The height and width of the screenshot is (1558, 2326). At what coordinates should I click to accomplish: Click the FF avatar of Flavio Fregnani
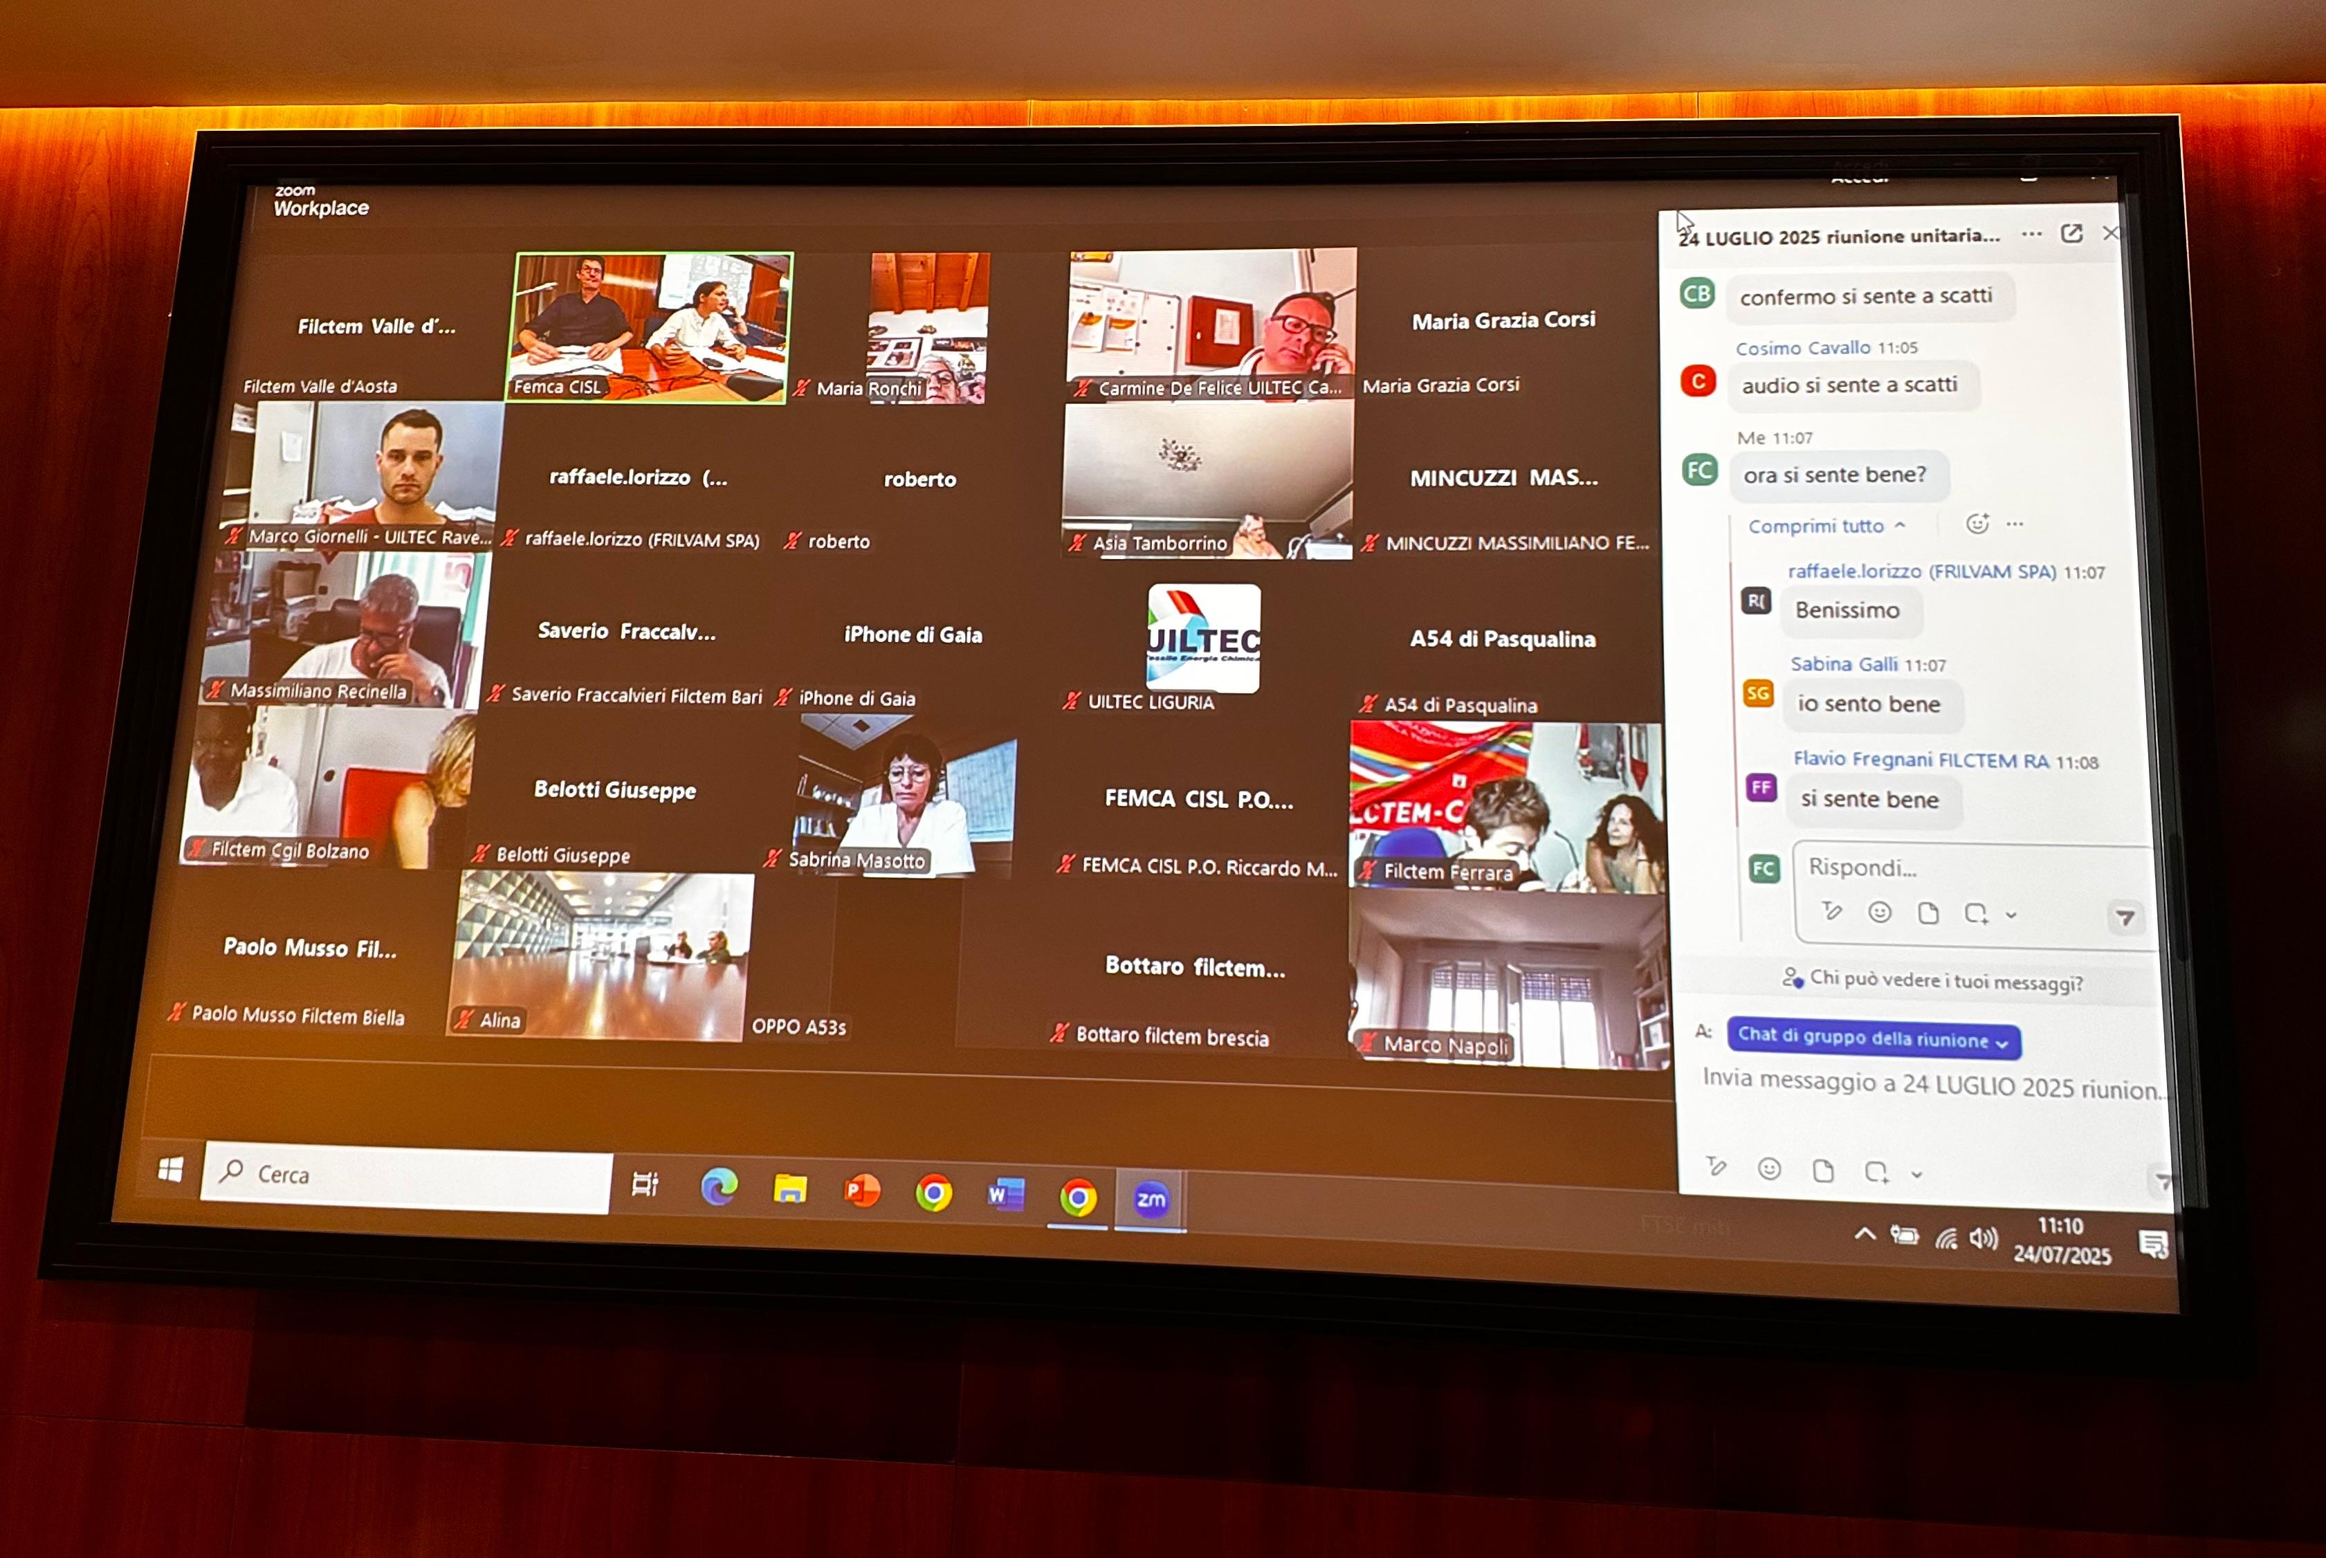1761,788
